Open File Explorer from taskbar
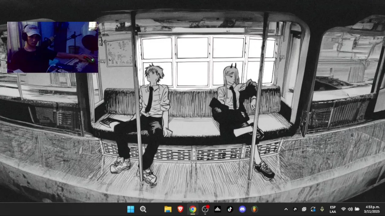Screen dimensions: 385x216 [168, 209]
